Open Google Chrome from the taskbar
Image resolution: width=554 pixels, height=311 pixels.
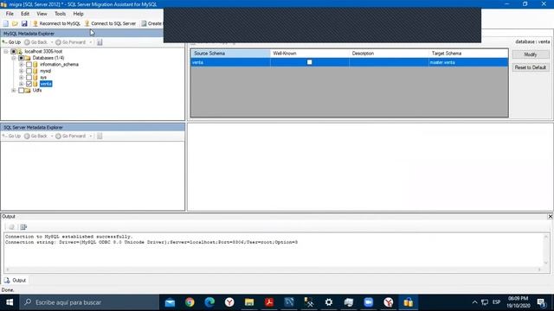(190, 302)
